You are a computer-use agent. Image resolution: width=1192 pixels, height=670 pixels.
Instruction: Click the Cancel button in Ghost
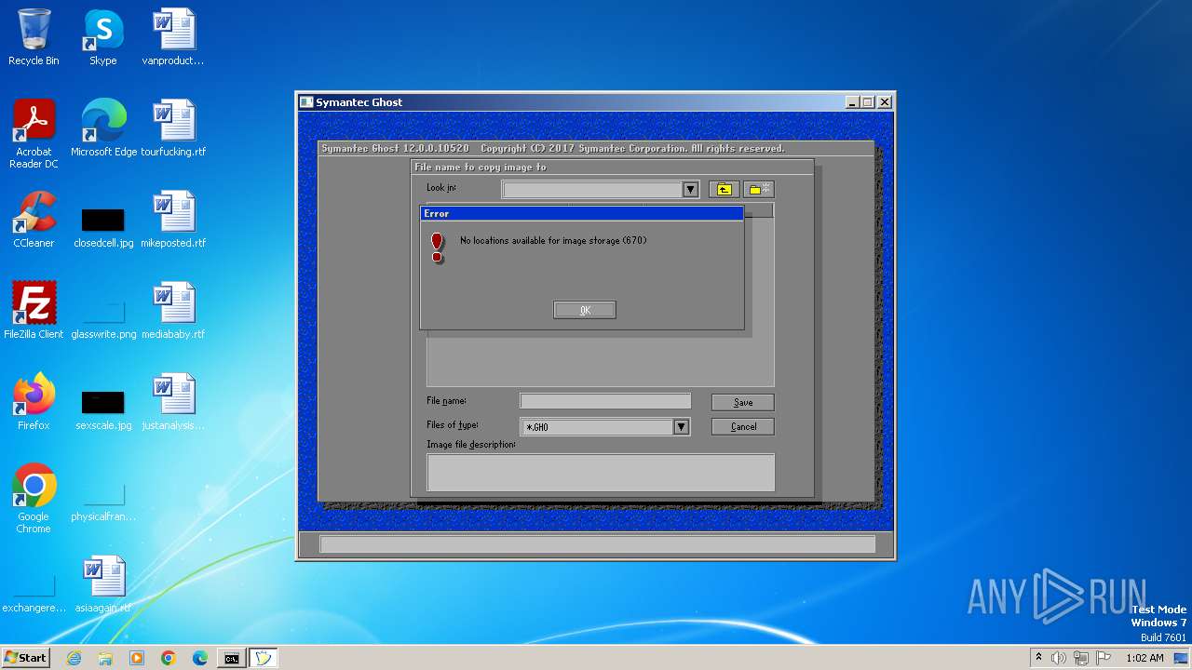[742, 426]
